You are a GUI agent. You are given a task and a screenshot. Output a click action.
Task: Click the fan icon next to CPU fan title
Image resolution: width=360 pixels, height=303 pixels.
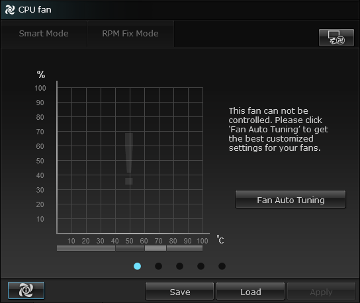point(10,10)
